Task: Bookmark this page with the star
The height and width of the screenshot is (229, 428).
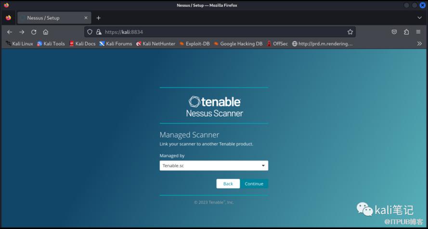Action: pos(350,32)
